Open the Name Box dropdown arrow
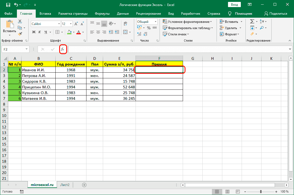294x195 pixels. (27, 49)
